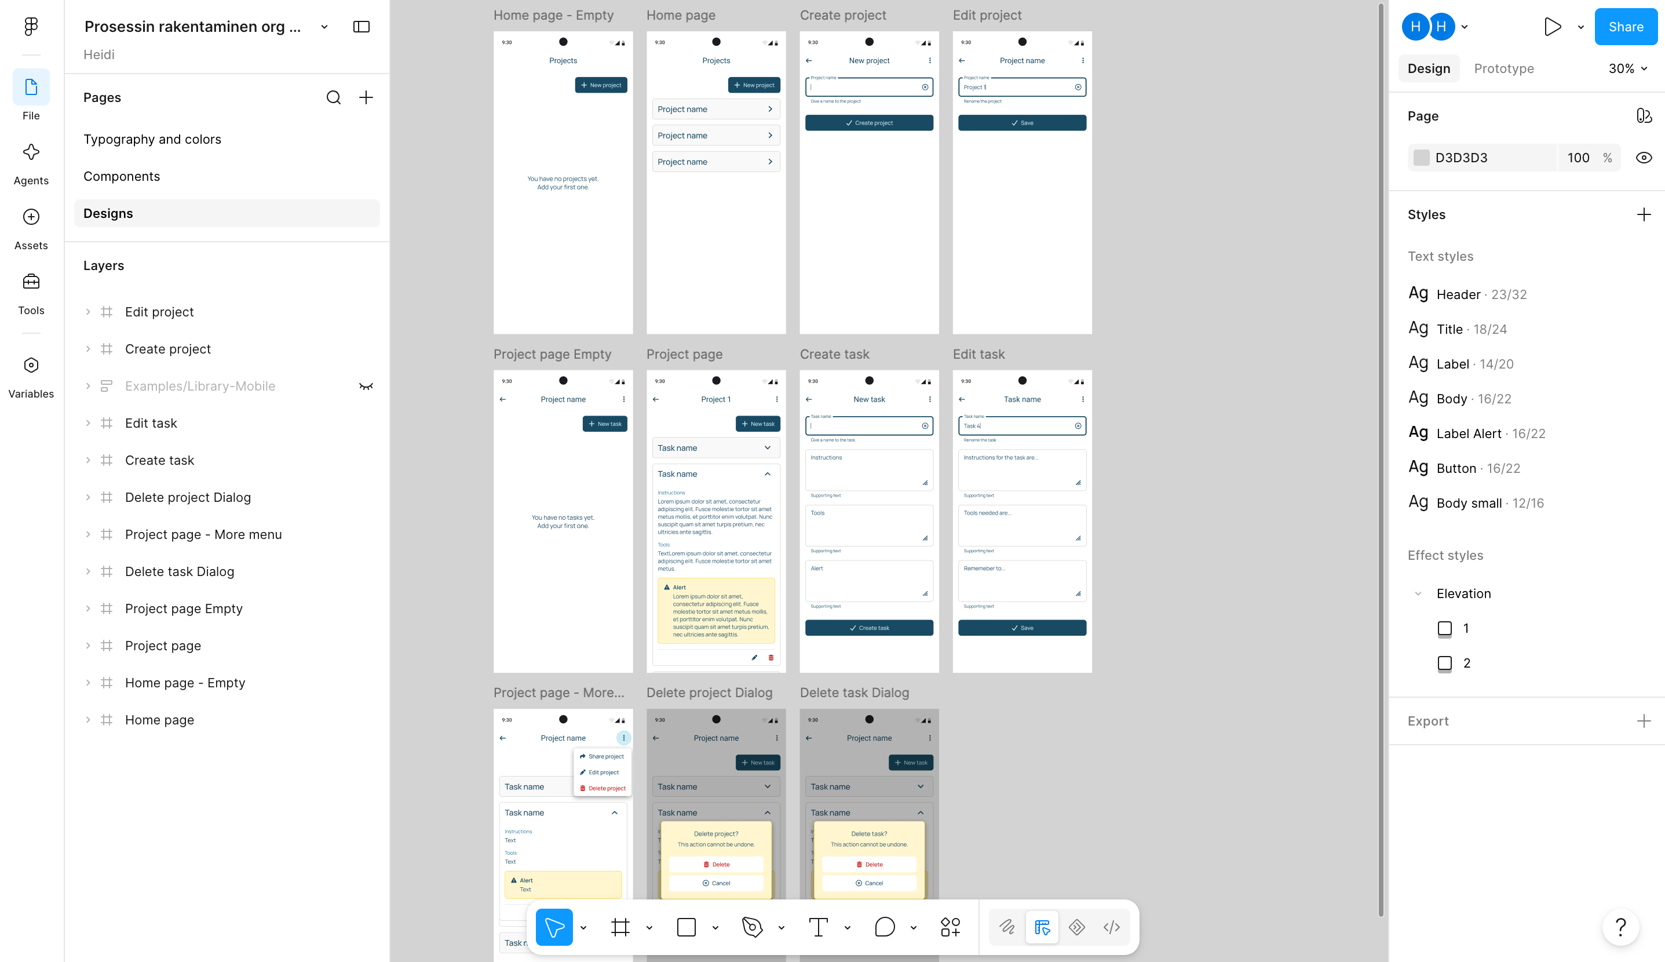The image size is (1665, 962).
Task: Select the Move tool in bottom toolbar
Action: pyautogui.click(x=554, y=927)
